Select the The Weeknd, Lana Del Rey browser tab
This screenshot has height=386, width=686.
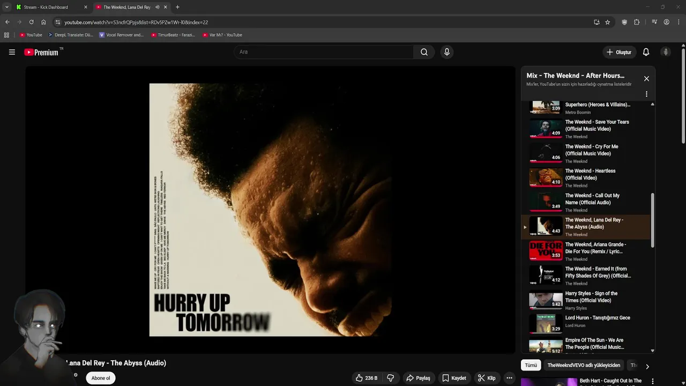coord(127,7)
